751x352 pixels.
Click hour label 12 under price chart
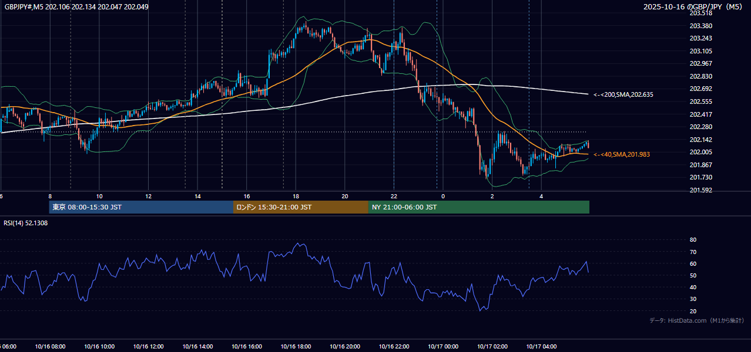148,196
